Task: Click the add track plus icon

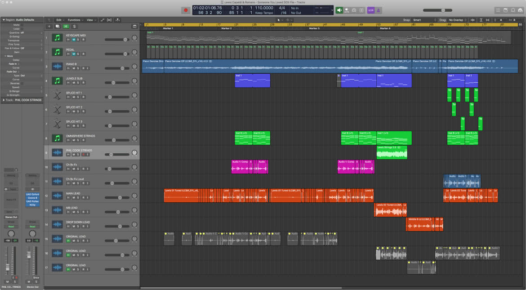Action: coord(49,26)
